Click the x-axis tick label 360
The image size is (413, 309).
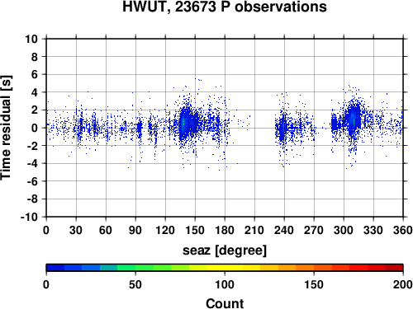tap(403, 230)
